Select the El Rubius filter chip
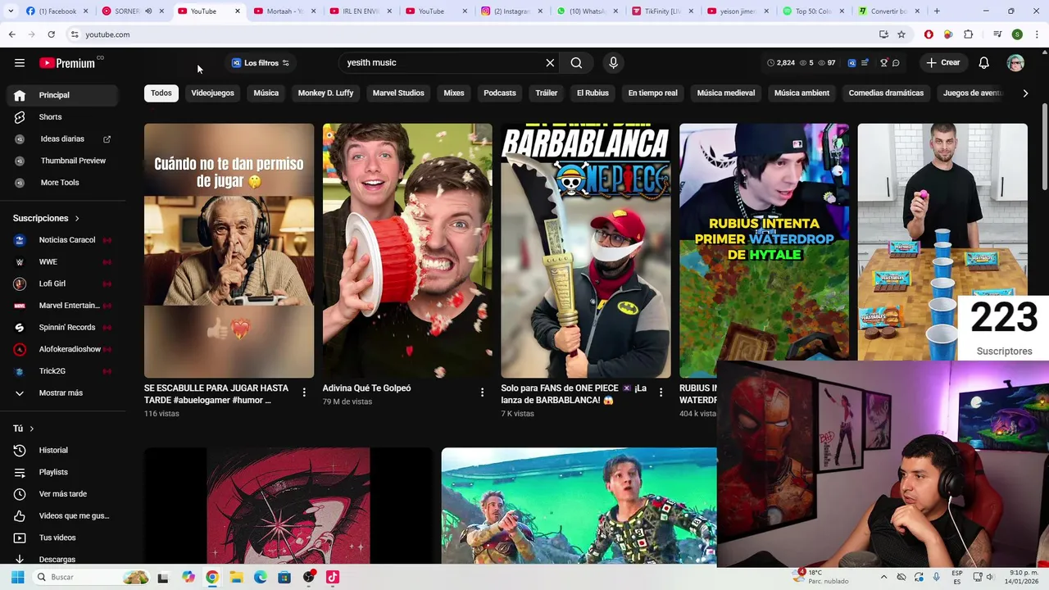Screen dimensions: 1049x590 (593, 93)
